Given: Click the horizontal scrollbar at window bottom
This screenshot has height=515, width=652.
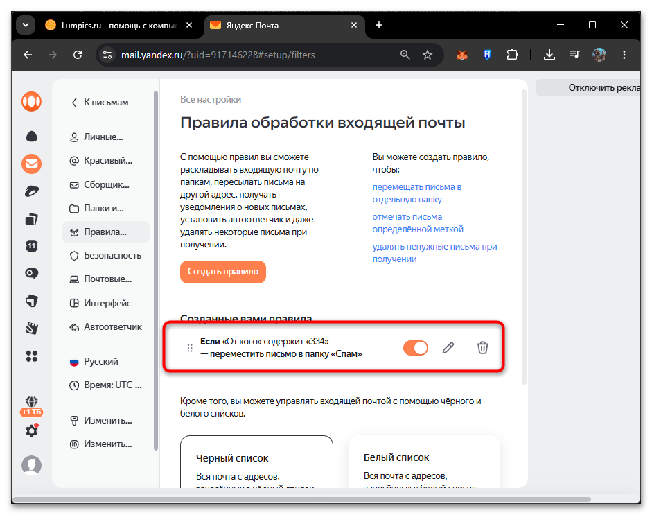Looking at the screenshot, I should click(301, 499).
